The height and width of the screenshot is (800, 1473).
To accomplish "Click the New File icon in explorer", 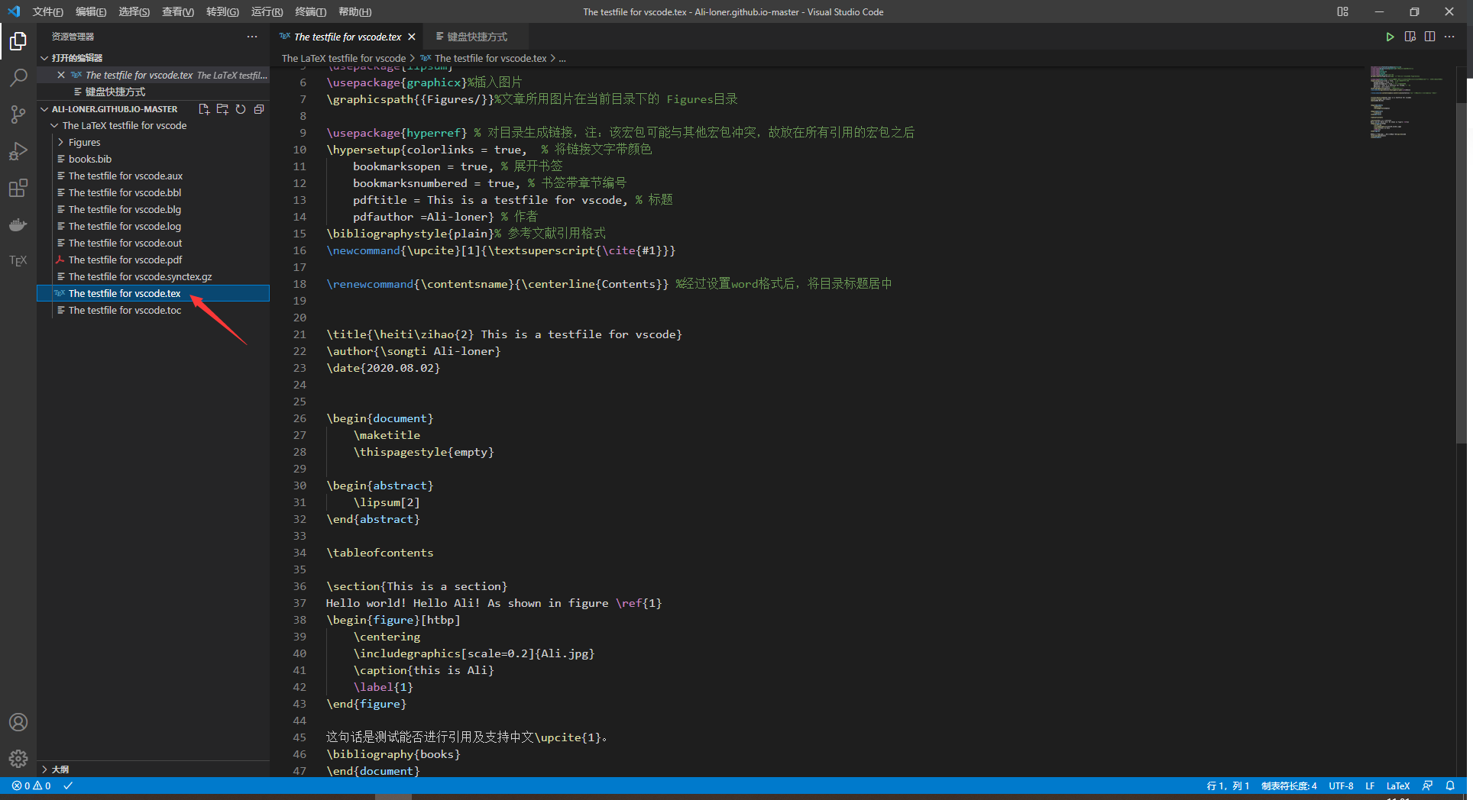I will (x=204, y=109).
